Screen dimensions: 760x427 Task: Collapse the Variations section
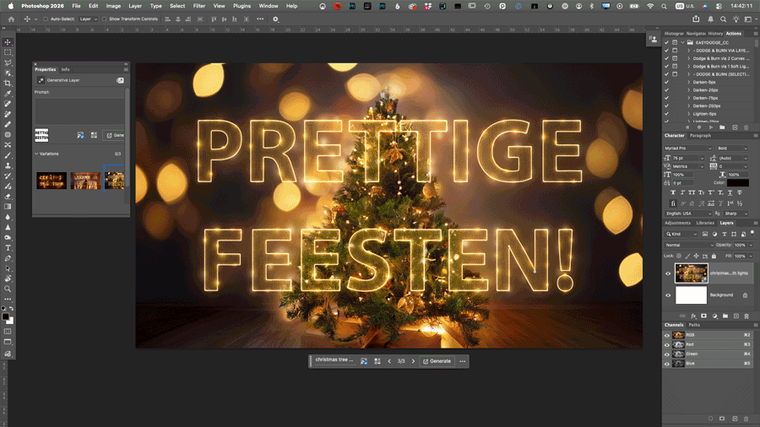[x=36, y=154]
